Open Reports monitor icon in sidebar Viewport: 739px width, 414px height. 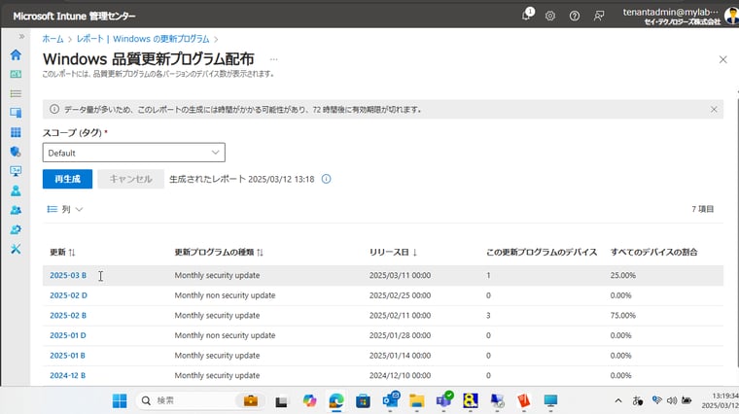[x=16, y=171]
